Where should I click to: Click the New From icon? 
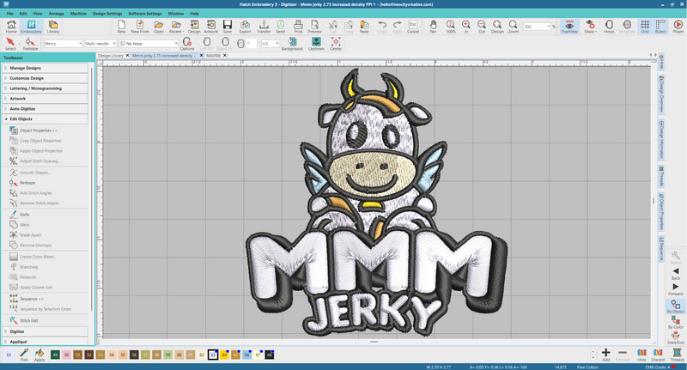(140, 27)
